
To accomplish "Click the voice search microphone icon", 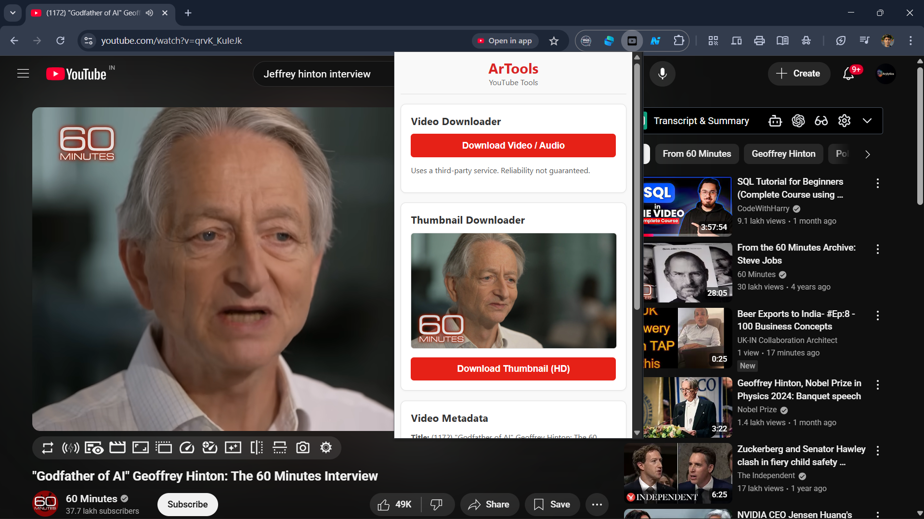I will pos(663,74).
